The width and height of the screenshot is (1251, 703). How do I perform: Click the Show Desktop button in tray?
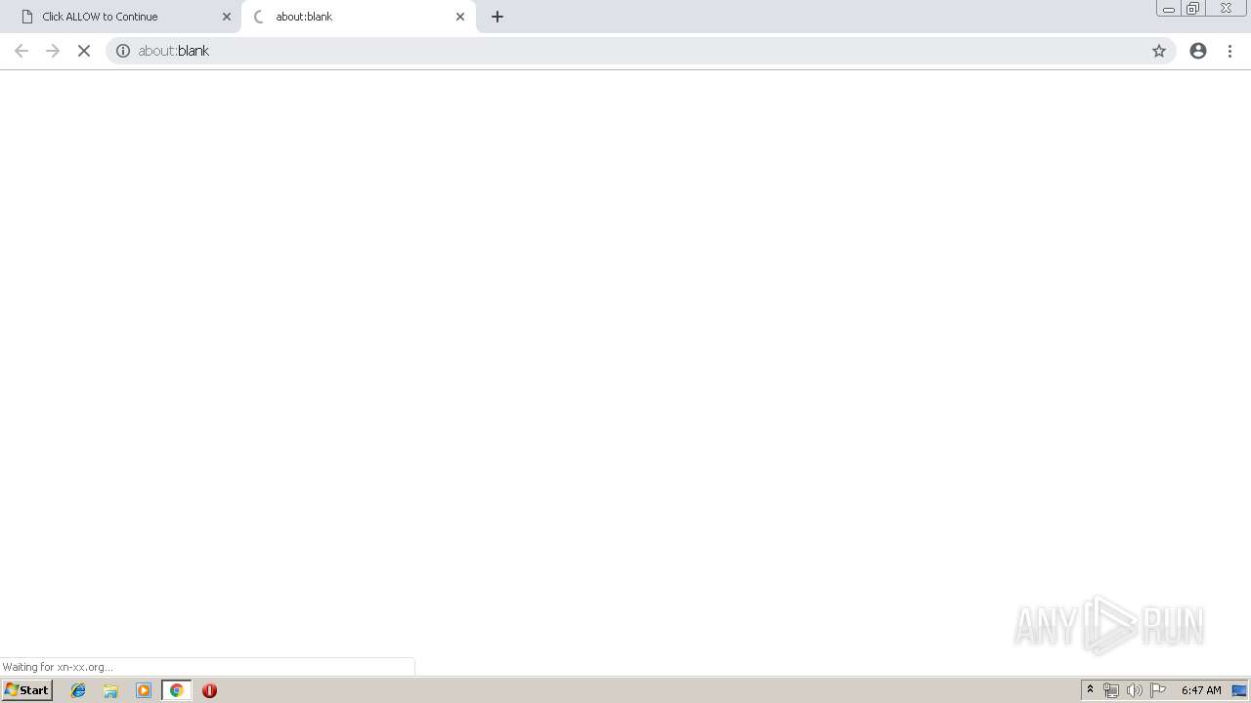pyautogui.click(x=1239, y=690)
